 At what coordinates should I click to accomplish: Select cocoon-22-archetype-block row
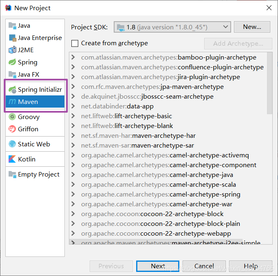[x=168, y=214]
